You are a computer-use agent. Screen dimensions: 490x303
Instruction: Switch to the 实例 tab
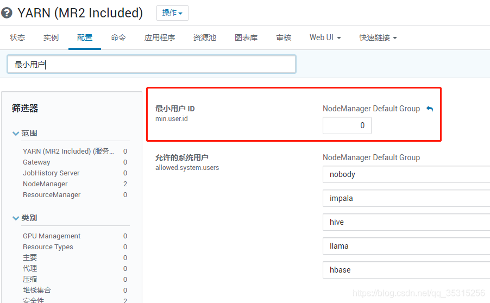[x=51, y=37]
